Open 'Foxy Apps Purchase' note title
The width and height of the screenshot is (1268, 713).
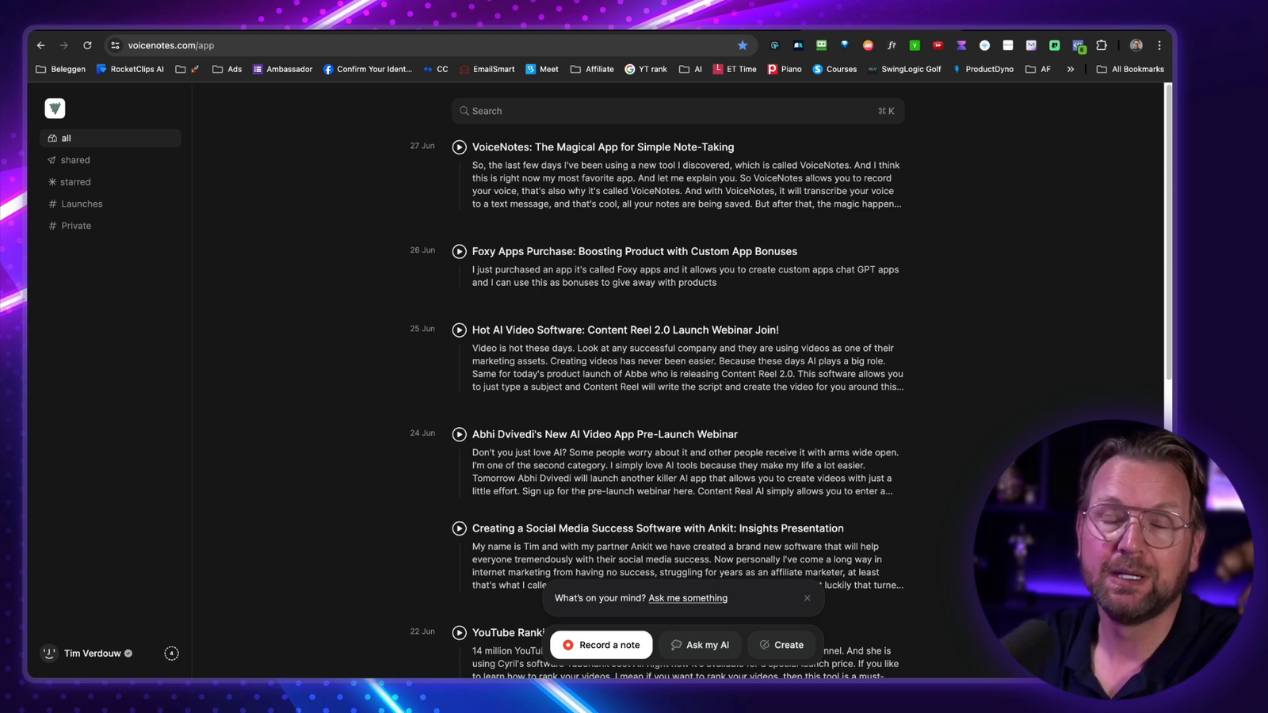pos(635,251)
